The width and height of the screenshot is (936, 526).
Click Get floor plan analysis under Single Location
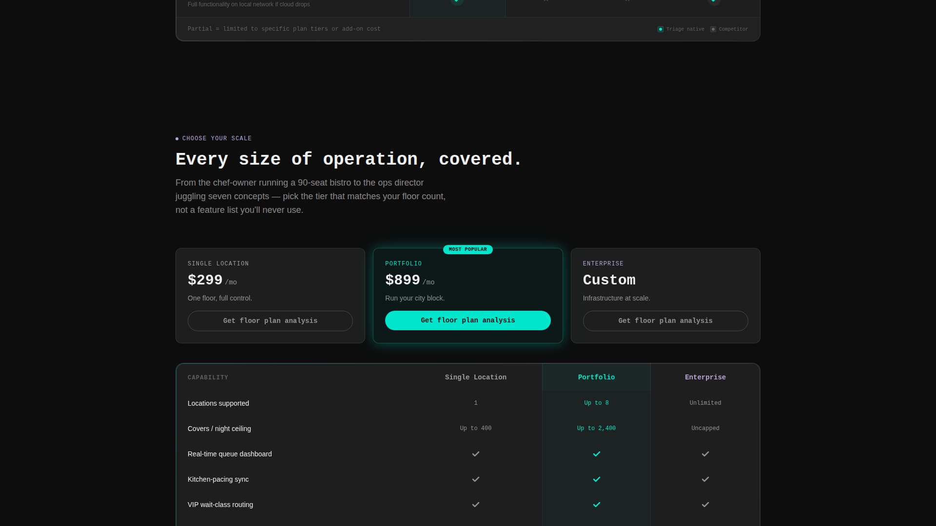270,321
